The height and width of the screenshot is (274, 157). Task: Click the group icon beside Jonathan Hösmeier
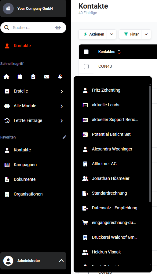[x=85, y=179]
